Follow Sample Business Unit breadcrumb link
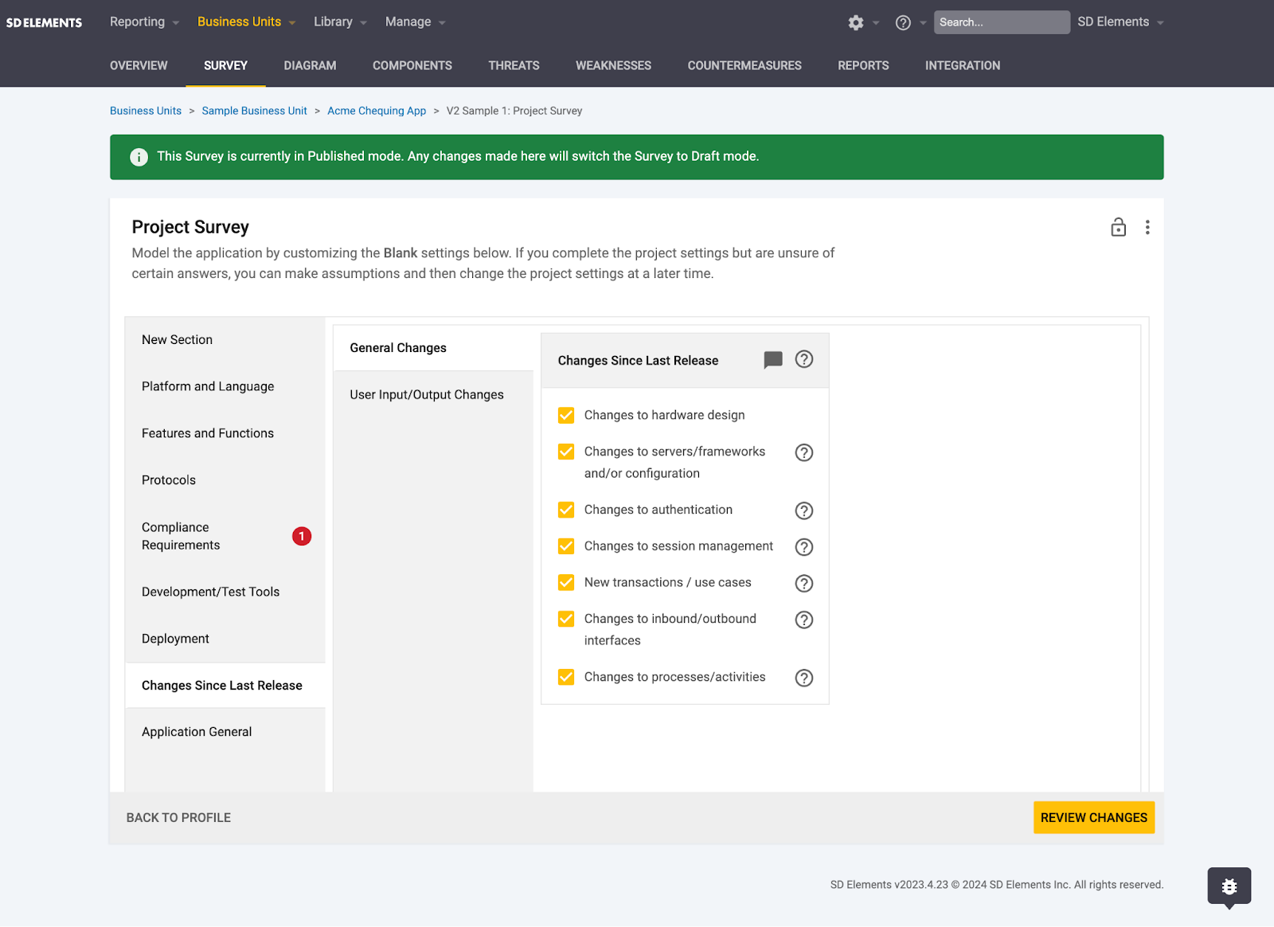This screenshot has width=1274, height=927. coord(254,111)
